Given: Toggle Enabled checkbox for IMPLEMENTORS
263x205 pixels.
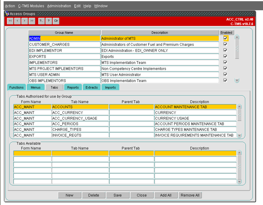Looking at the screenshot, I should [225, 62].
